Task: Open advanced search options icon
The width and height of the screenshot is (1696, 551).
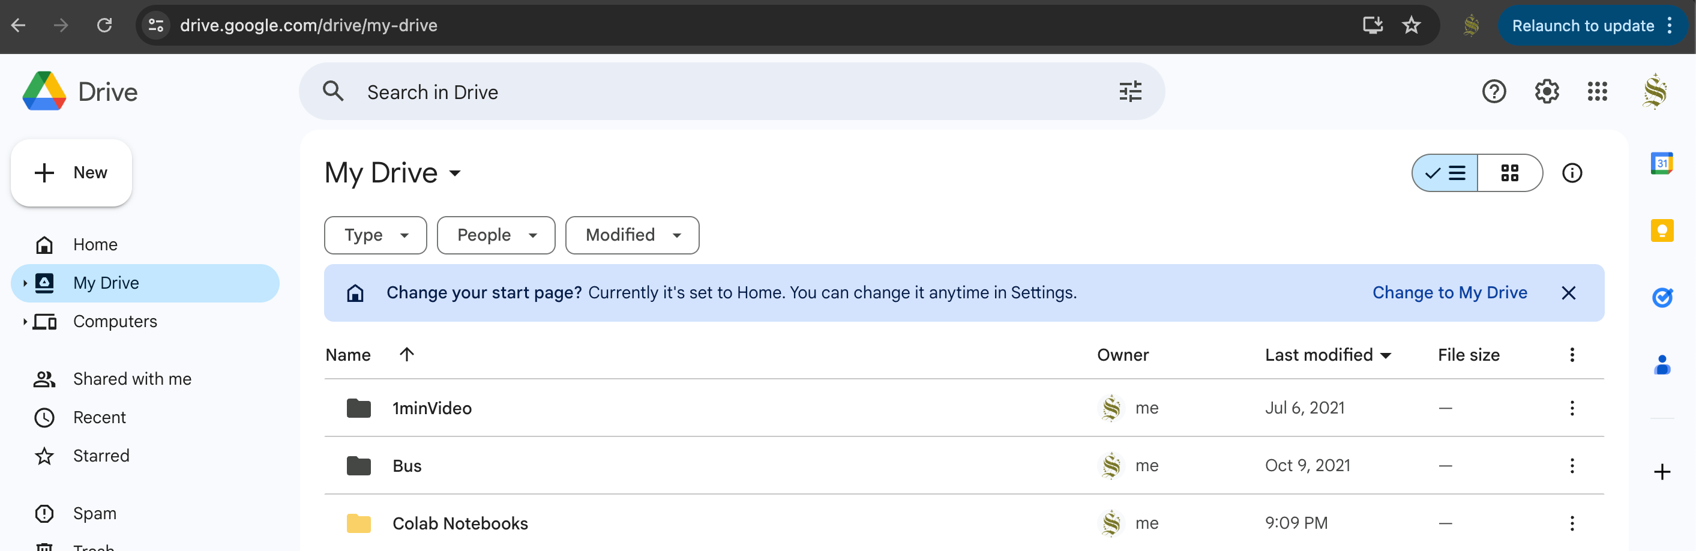Action: click(1130, 91)
